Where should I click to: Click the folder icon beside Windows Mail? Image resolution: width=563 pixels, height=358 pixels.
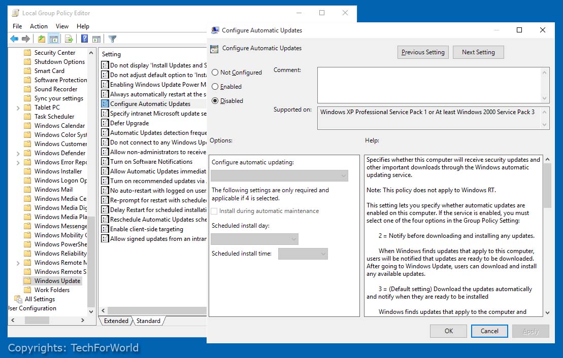coord(27,190)
